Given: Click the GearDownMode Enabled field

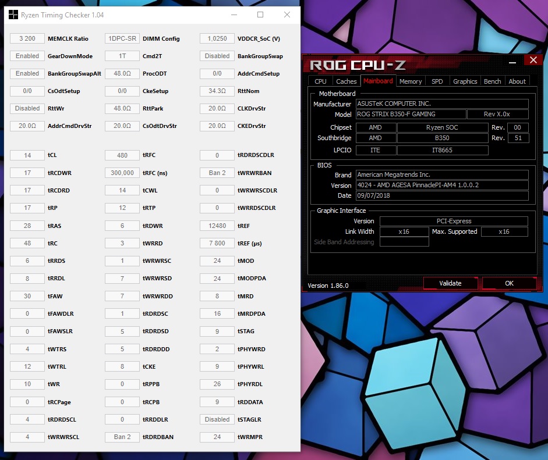Looking at the screenshot, I should tap(27, 56).
